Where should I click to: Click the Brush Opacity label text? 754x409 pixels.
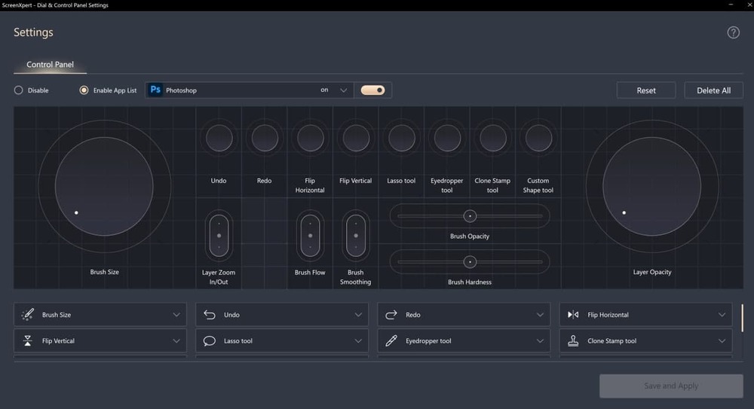[x=470, y=237]
